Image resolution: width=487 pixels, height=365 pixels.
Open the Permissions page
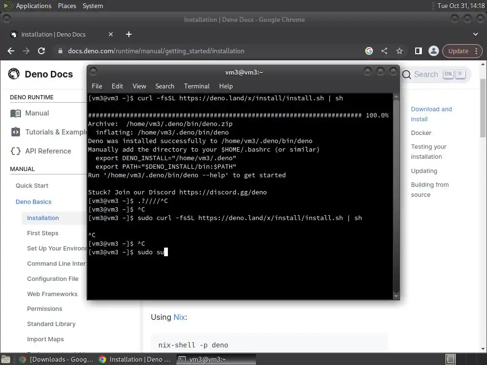(44, 309)
